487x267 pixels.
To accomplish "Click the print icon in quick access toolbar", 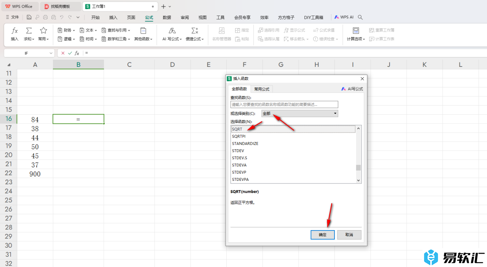I will 45,17.
